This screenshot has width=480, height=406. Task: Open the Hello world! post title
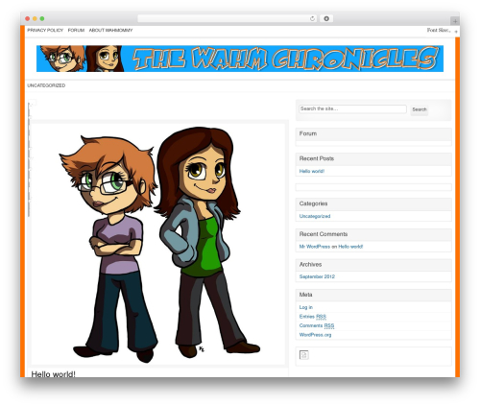coord(53,373)
